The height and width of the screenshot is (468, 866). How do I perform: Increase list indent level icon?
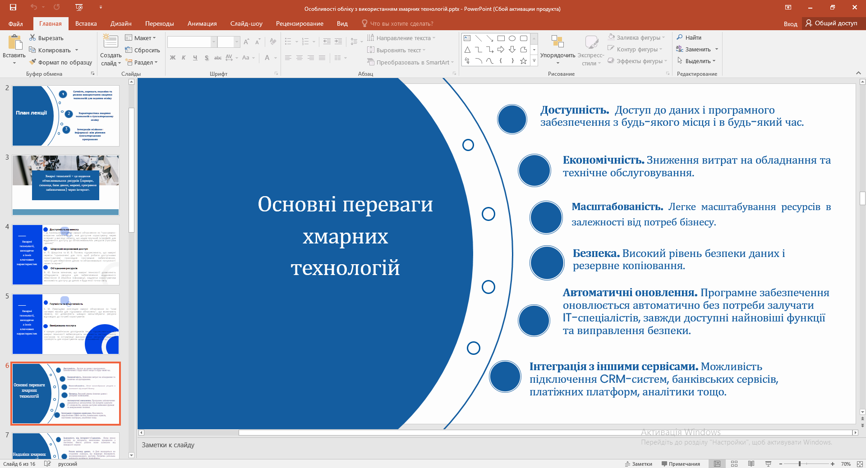point(338,41)
